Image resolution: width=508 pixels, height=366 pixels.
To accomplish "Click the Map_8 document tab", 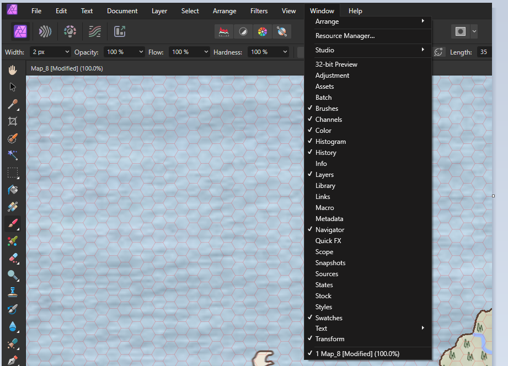I will (66, 68).
